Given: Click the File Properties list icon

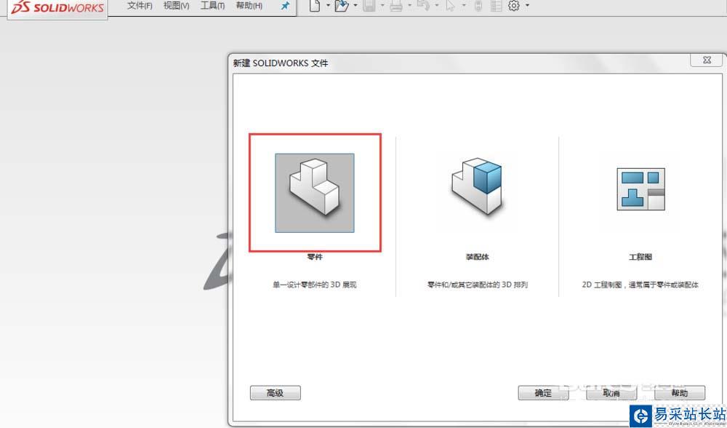Looking at the screenshot, I should pyautogui.click(x=496, y=6).
